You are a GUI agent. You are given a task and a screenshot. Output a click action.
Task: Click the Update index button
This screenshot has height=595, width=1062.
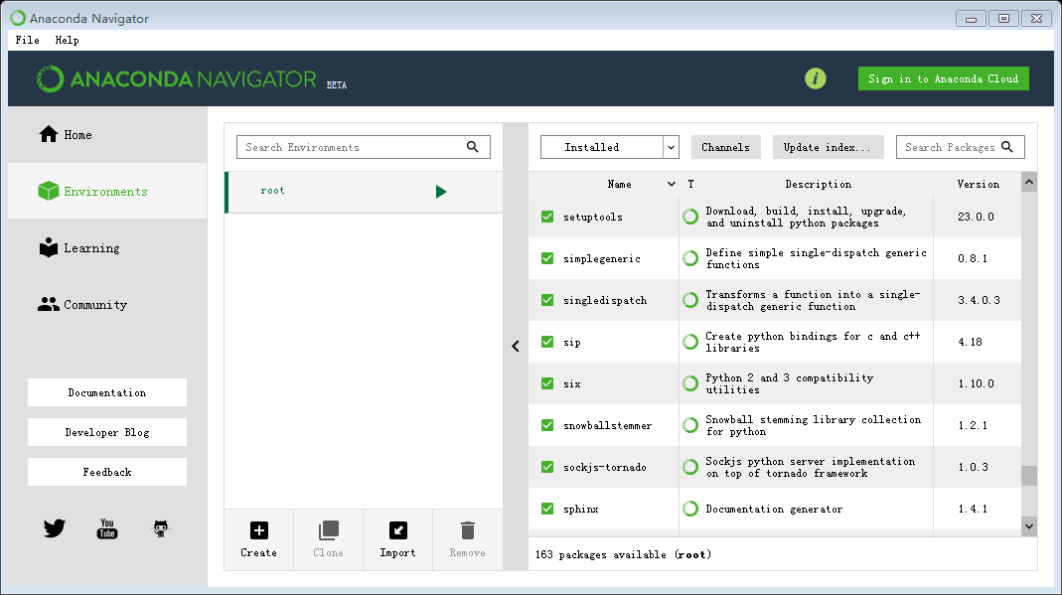tap(828, 147)
